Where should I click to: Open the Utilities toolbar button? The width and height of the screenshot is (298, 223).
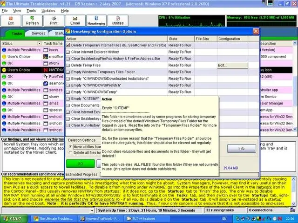pos(118,21)
